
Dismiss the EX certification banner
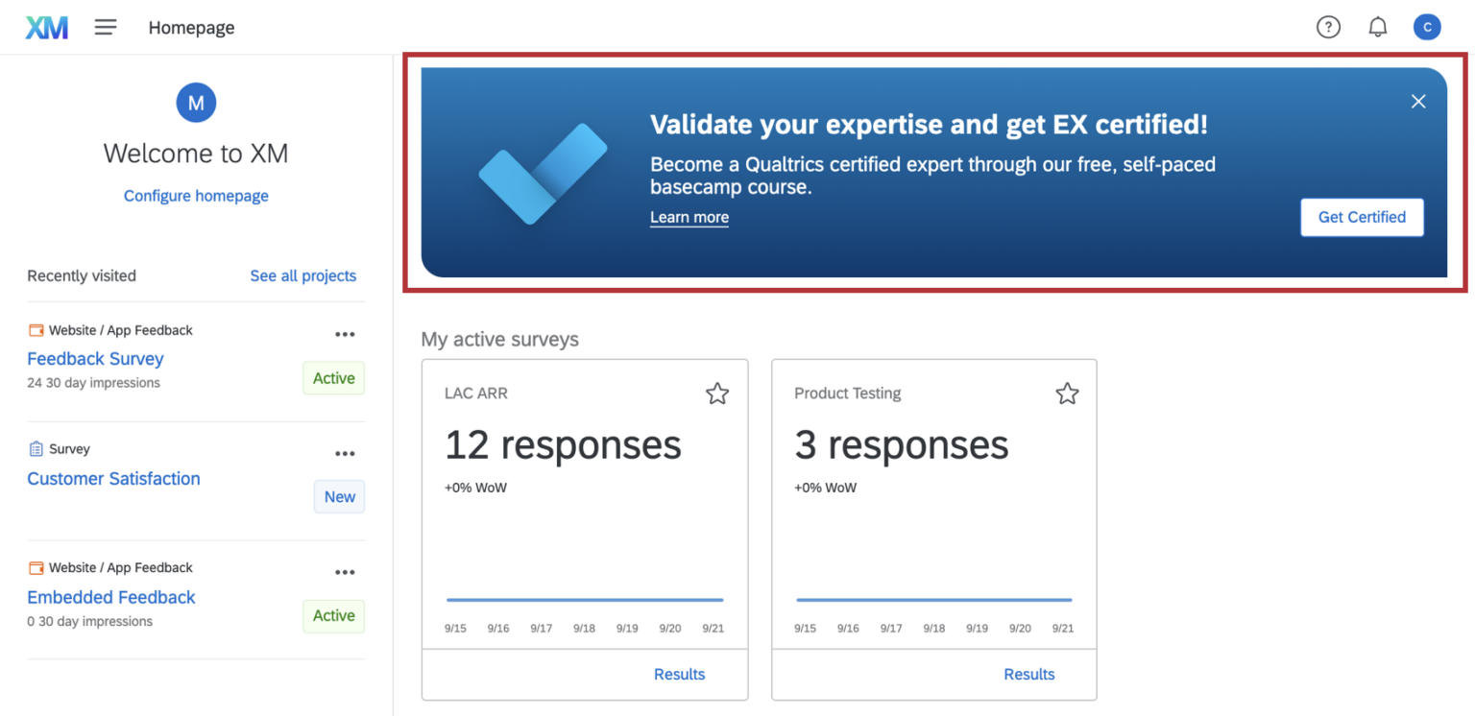coord(1418,101)
